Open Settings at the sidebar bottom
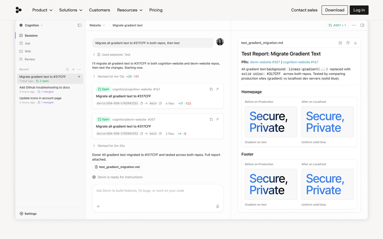 pos(28,214)
